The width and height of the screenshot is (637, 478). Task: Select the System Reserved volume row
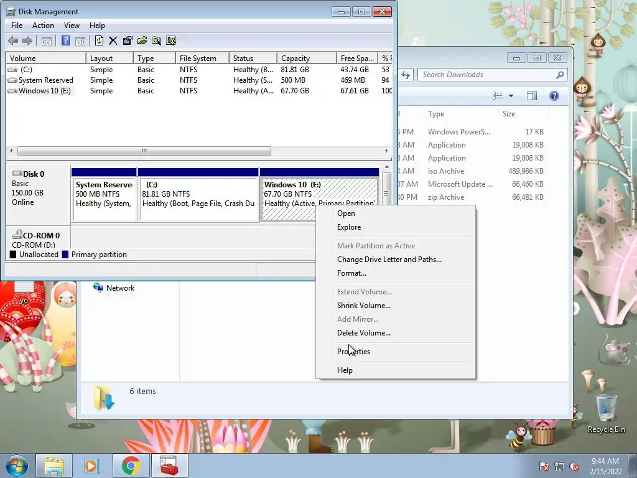pyautogui.click(x=199, y=80)
